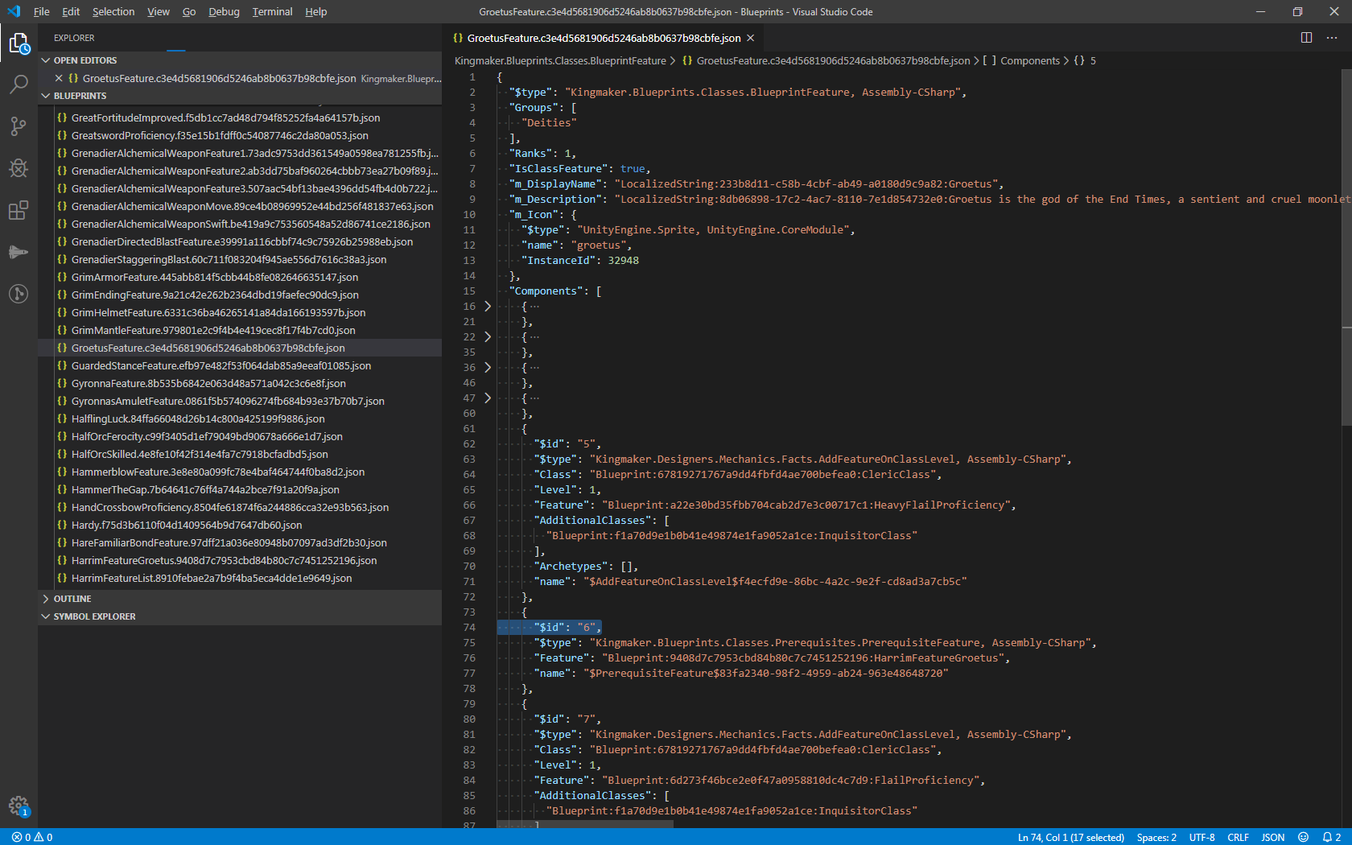
Task: Unfold the collapsed block at line 47
Action: (x=488, y=398)
